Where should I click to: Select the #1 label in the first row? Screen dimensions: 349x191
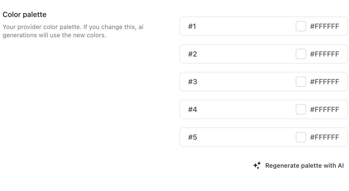tap(192, 26)
